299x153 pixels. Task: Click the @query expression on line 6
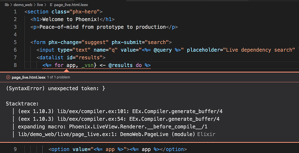[162, 50]
